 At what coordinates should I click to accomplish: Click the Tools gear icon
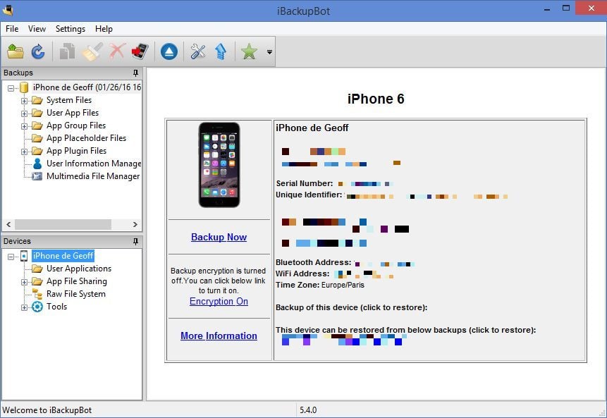click(x=37, y=307)
